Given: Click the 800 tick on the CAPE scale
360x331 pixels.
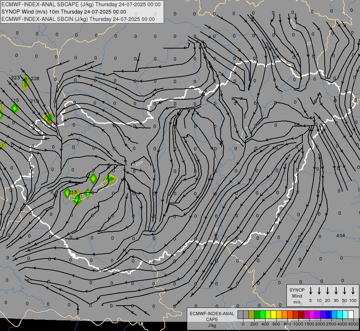Looking at the screenshot, I should (287, 324).
